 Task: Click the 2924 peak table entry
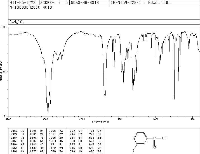(x=18, y=134)
